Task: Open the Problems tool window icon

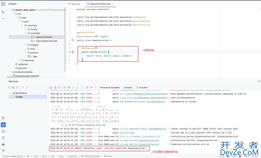Action: point(3,138)
